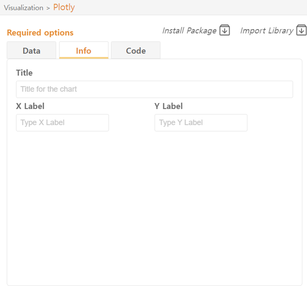Click the gray header bar background

(x=196, y=7)
